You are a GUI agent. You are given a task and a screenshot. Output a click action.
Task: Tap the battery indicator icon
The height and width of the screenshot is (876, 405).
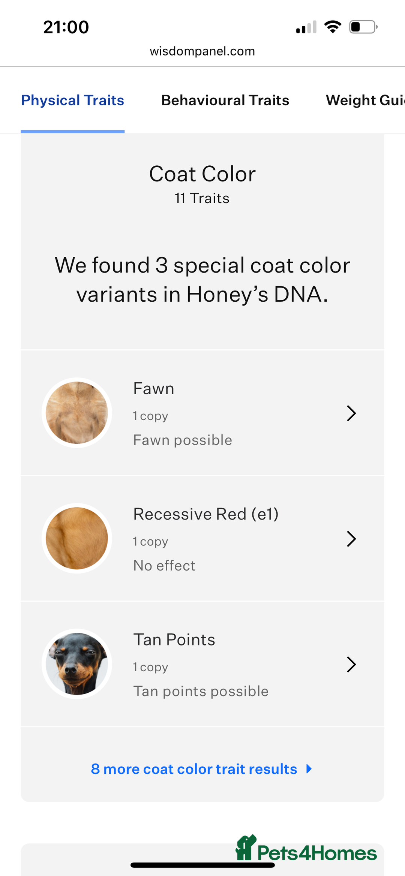pos(363,27)
